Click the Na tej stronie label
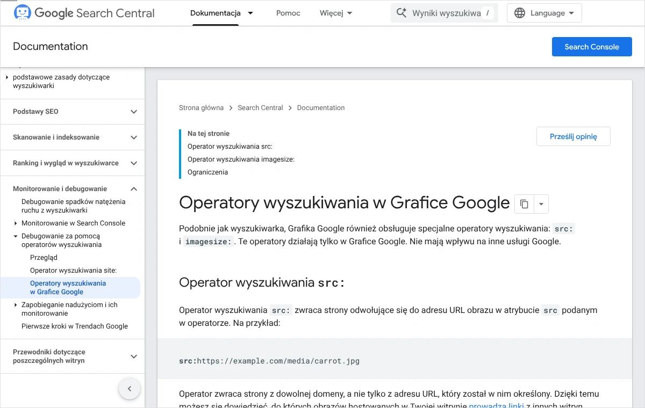 click(209, 134)
